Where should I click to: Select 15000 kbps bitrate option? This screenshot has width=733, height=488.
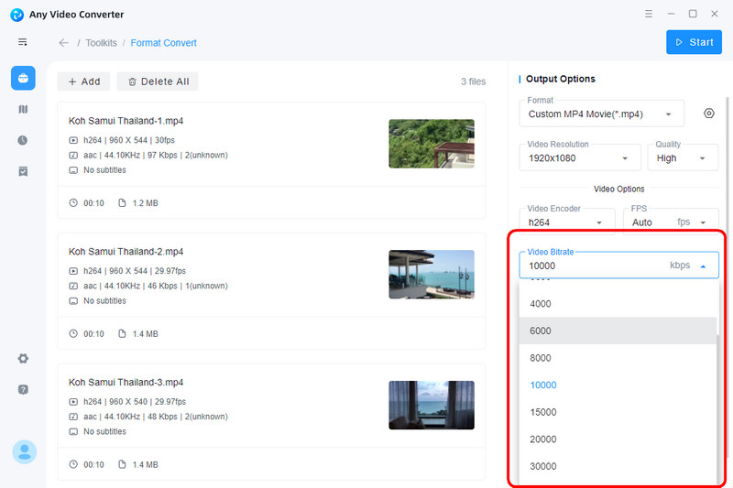coord(617,412)
